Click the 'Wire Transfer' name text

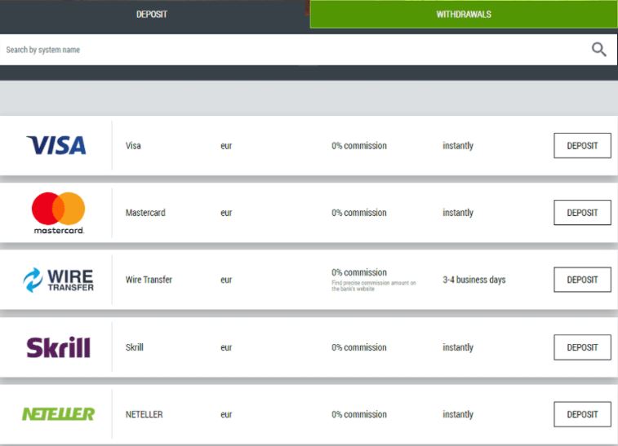(149, 280)
